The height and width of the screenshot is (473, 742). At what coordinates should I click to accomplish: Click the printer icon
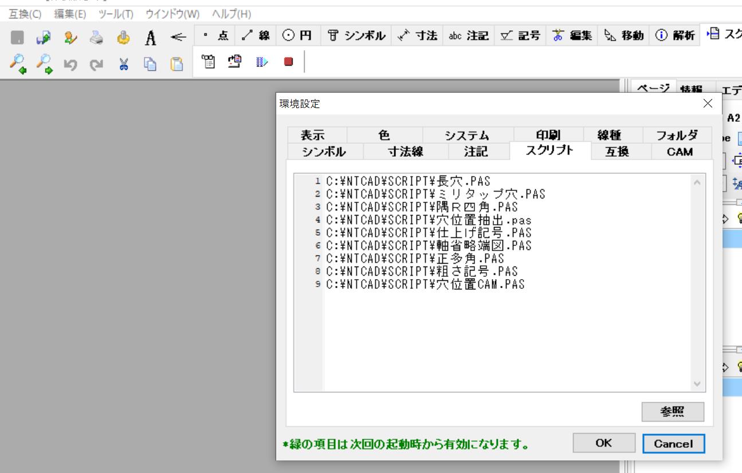(x=97, y=37)
